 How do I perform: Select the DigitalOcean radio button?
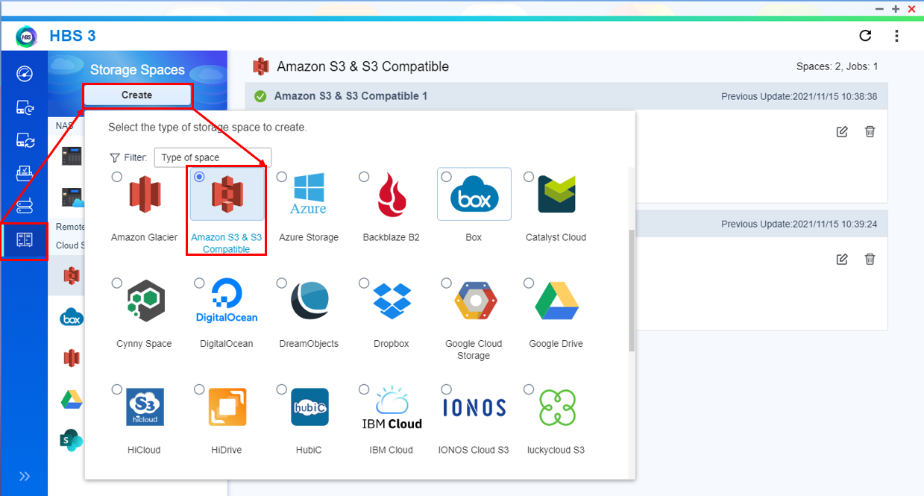tap(199, 283)
